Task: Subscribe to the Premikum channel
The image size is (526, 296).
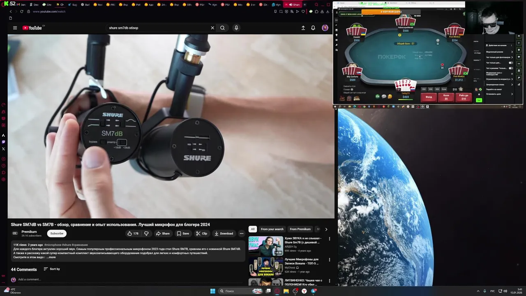Action: point(57,234)
